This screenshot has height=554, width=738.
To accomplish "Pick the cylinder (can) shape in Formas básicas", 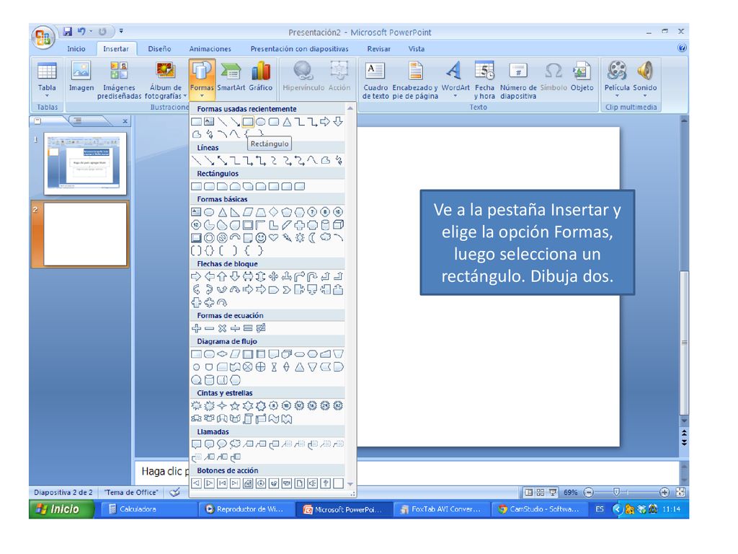I will point(325,225).
